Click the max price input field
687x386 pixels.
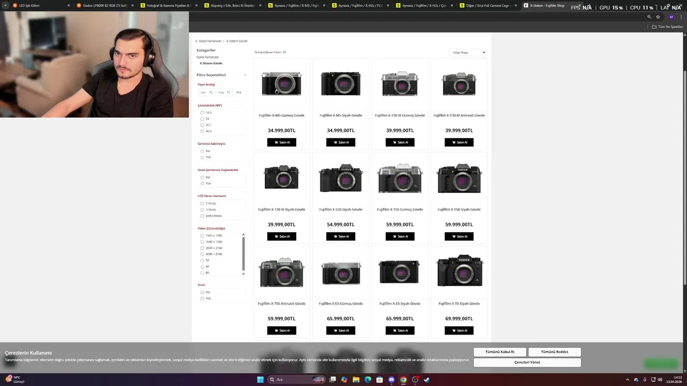tap(224, 92)
